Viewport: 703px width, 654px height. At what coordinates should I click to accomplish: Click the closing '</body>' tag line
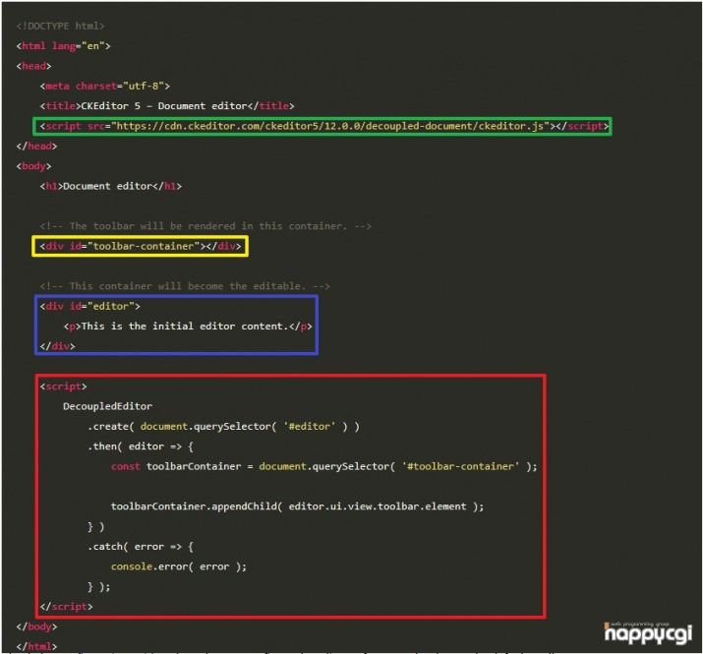tap(36, 626)
